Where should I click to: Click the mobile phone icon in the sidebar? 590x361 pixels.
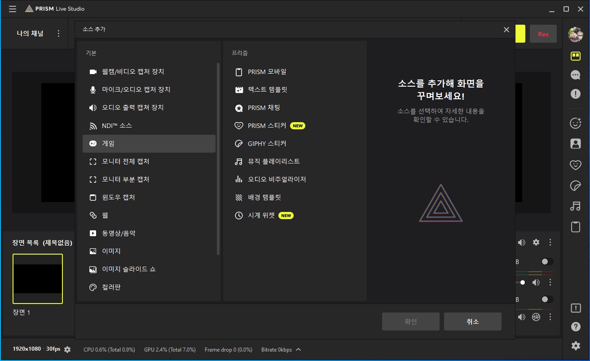[x=575, y=227]
